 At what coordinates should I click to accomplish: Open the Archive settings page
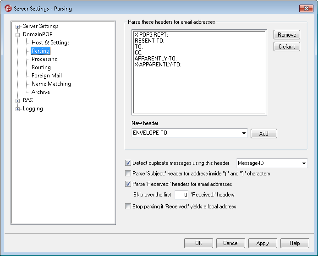click(41, 92)
